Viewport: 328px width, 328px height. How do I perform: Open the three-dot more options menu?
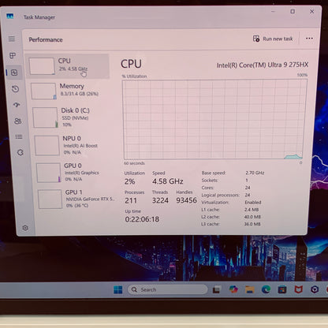309,39
